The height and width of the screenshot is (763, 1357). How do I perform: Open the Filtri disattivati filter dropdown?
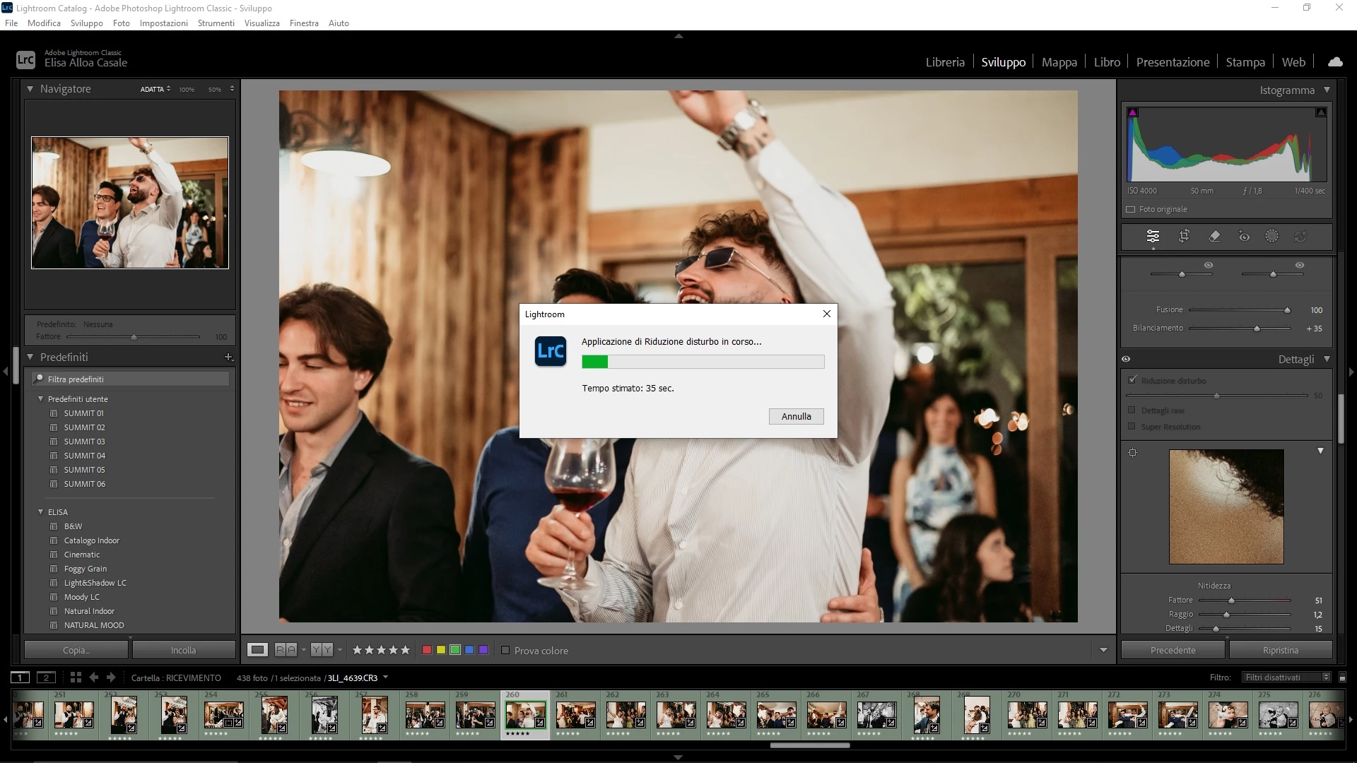1286,678
